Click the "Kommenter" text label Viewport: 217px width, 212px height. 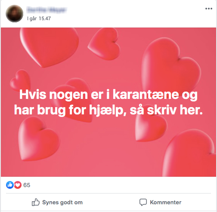pyautogui.click(x=166, y=203)
